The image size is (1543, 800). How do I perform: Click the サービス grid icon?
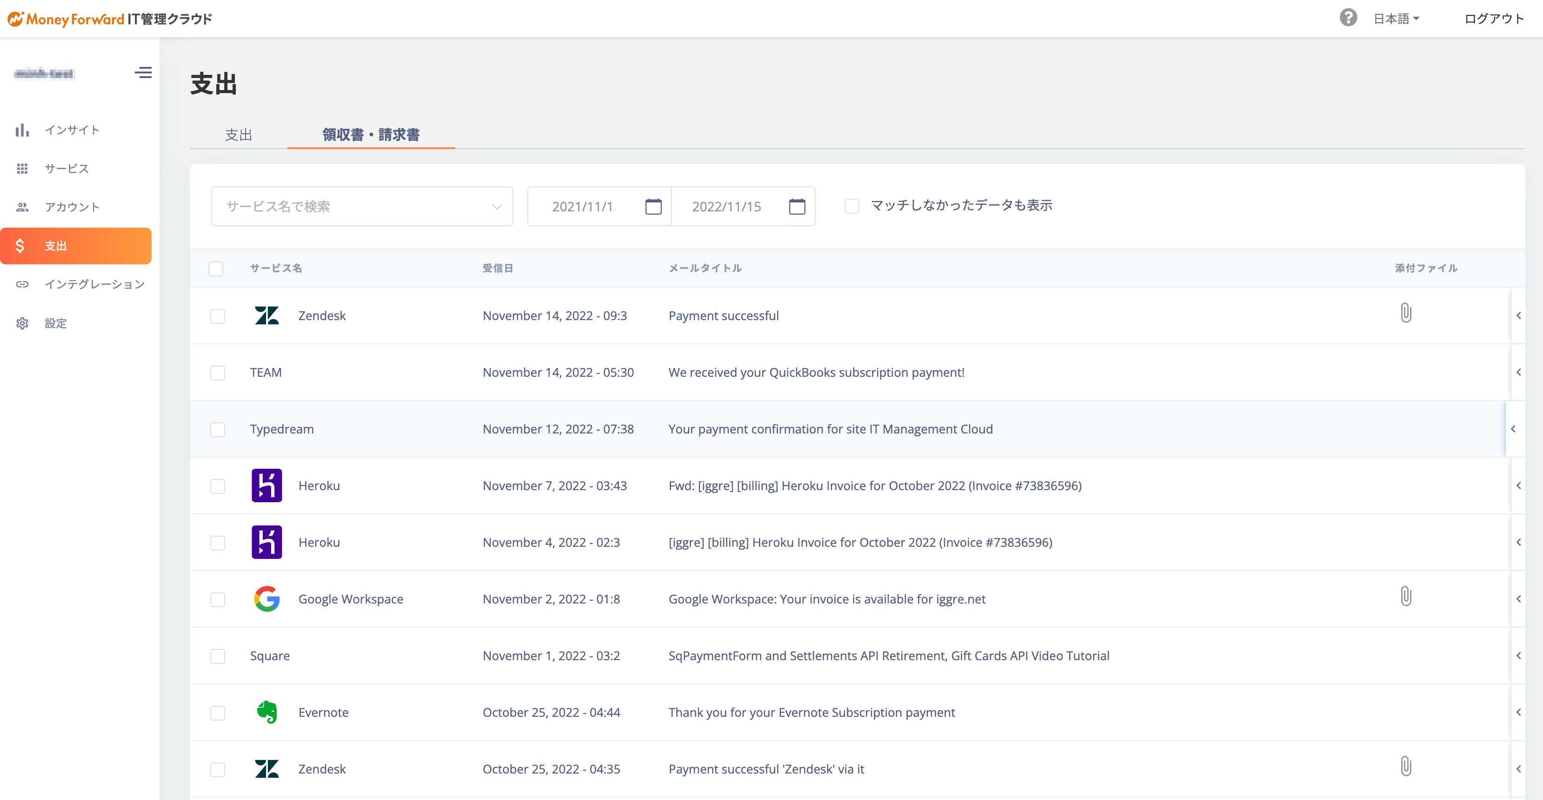(22, 169)
